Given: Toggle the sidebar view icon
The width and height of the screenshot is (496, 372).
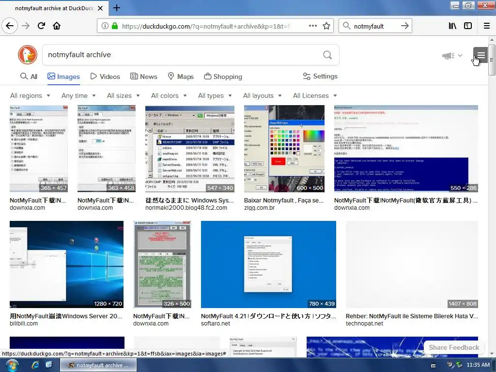Looking at the screenshot, I should [x=468, y=26].
